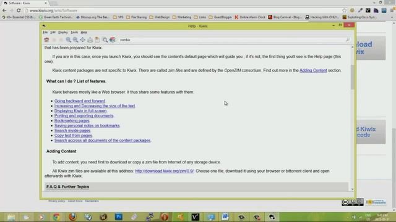396x222 pixels.
Task: Open the Chrome menu icon
Action: click(392, 10)
